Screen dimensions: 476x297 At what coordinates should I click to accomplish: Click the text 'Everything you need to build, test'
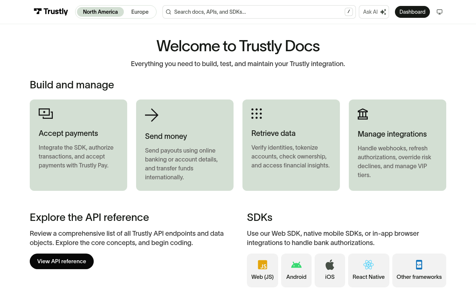[238, 64]
